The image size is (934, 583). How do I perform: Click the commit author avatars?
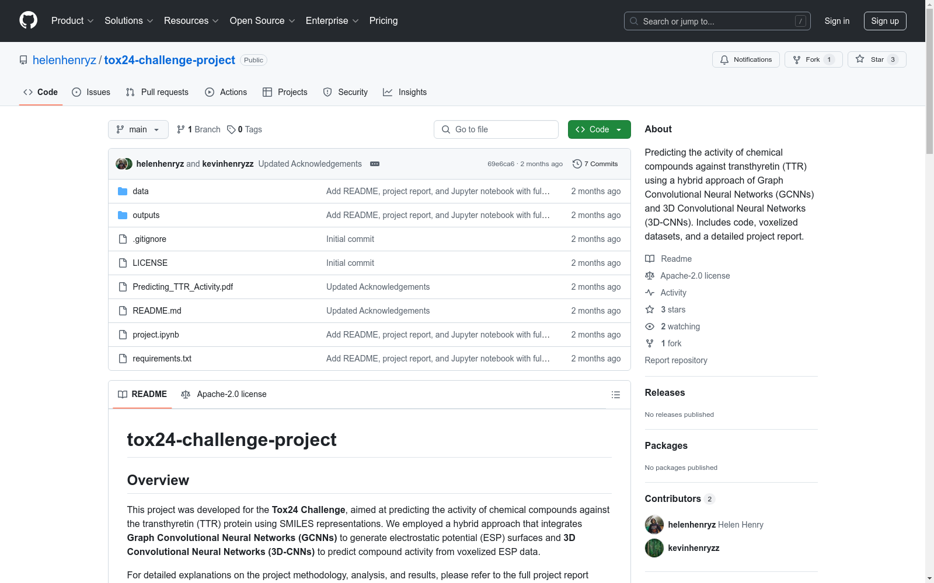[x=124, y=164]
